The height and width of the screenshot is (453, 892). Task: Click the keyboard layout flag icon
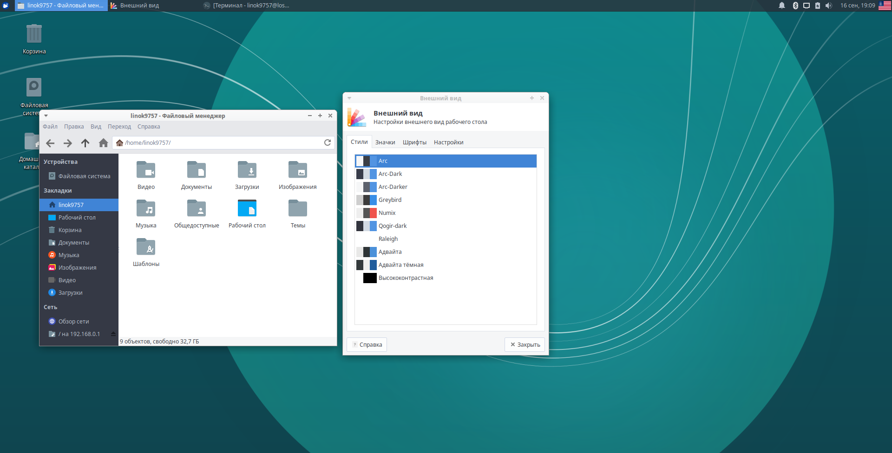point(885,6)
